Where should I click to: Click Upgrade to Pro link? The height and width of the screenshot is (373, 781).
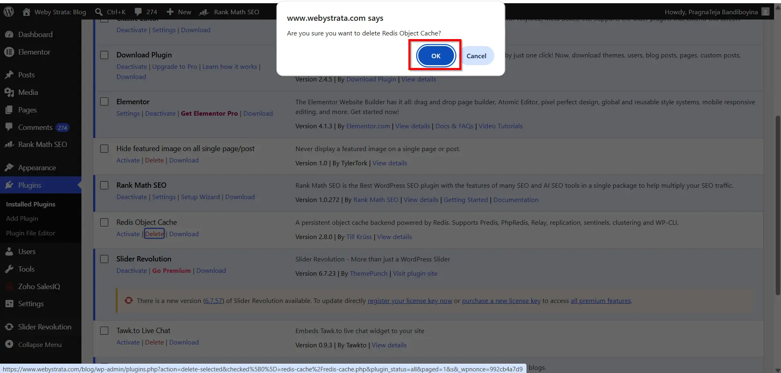[x=175, y=67]
